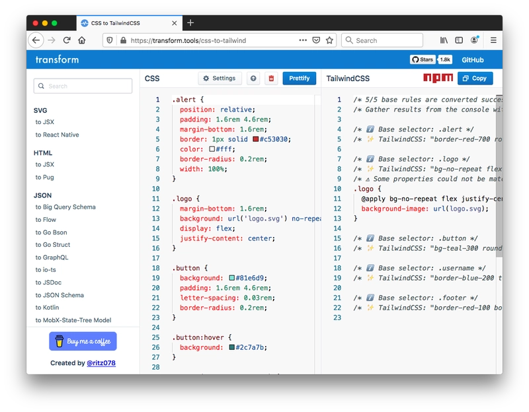Close the CSS to TailwindCSS tab

click(x=175, y=23)
